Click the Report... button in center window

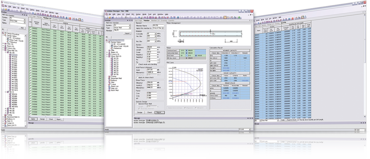(160, 112)
